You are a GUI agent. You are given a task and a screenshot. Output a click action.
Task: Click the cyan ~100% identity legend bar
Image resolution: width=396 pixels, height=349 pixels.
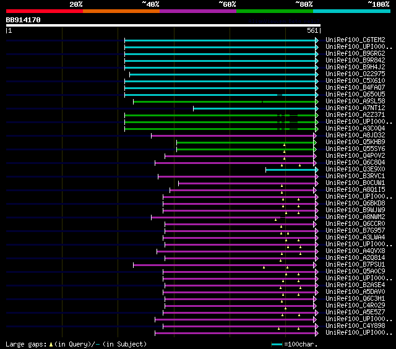click(x=352, y=11)
